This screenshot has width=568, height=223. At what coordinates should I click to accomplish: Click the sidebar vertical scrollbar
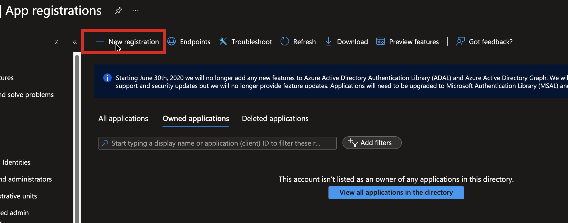pos(77,137)
